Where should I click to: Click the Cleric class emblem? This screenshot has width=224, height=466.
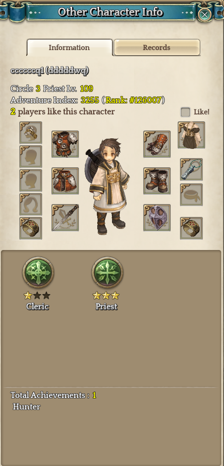coord(38,273)
